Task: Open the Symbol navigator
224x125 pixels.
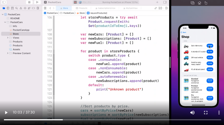Action: pyautogui.click(x=12, y=8)
